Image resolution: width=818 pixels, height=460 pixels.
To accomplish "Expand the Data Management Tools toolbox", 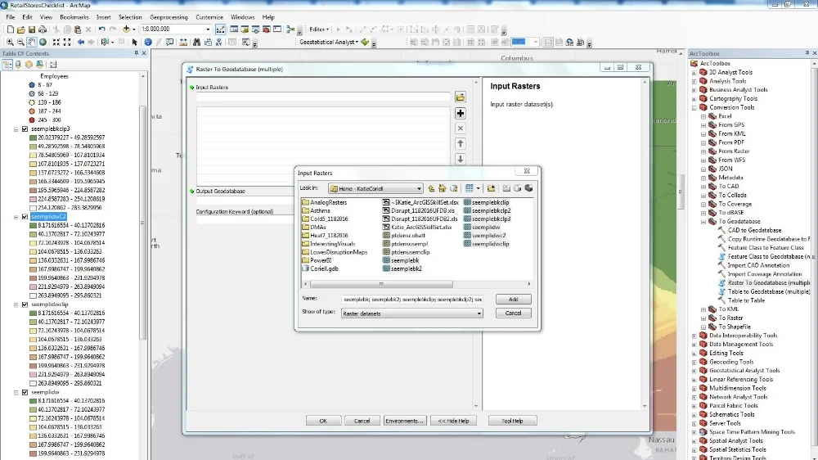I will click(x=694, y=345).
